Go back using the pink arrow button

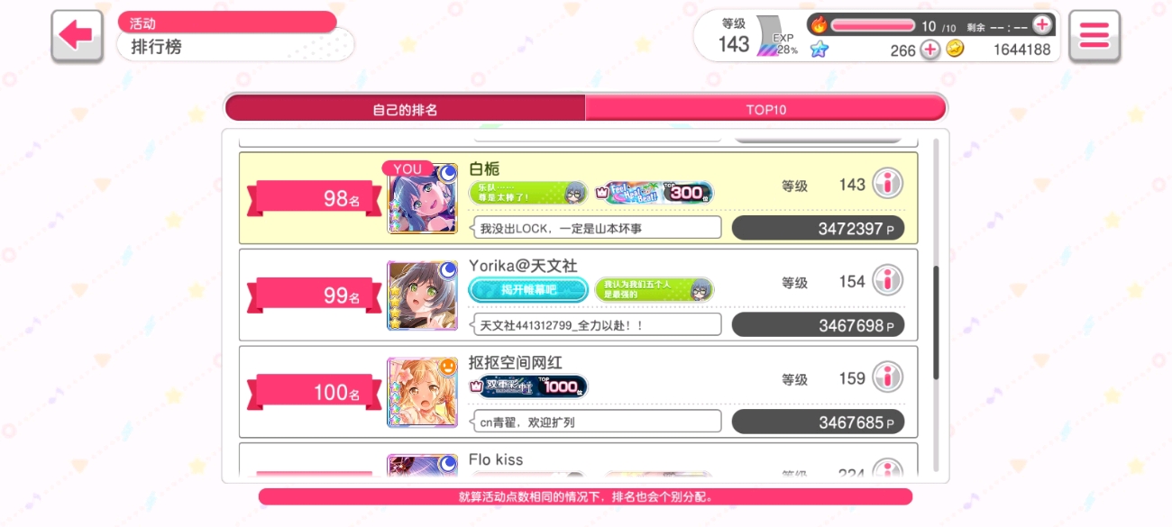(x=77, y=35)
